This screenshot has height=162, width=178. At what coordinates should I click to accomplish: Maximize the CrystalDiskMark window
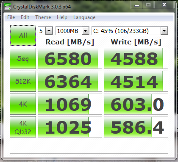148,5
